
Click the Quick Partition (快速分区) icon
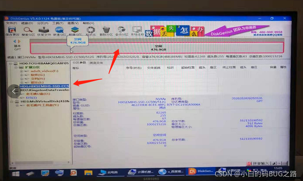(59, 31)
